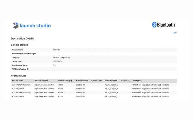This screenshot has width=193, height=120.
Task: Click the Wi-Fi Certification ID label
Action: [x=20, y=69]
